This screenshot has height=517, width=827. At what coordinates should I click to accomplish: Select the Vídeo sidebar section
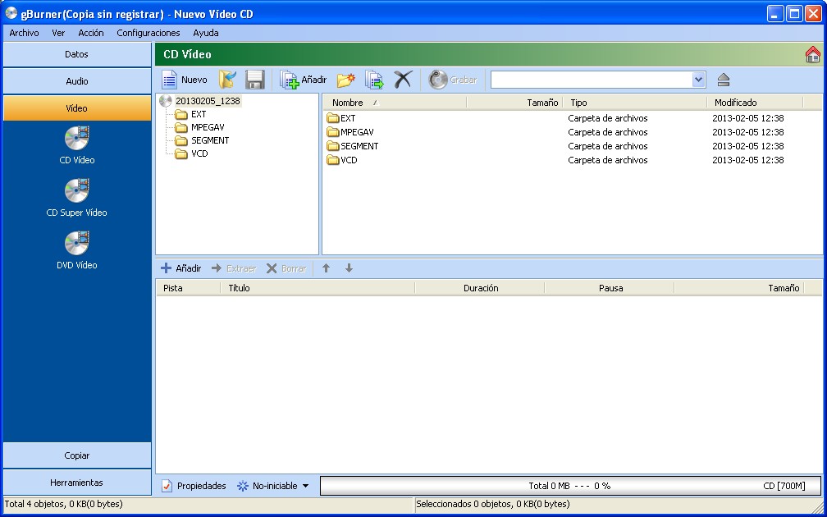click(77, 108)
